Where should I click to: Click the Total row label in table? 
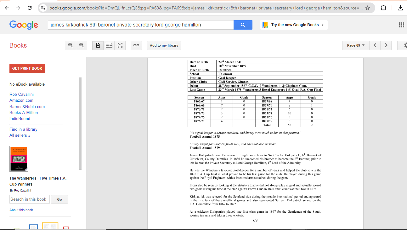pos(267,125)
